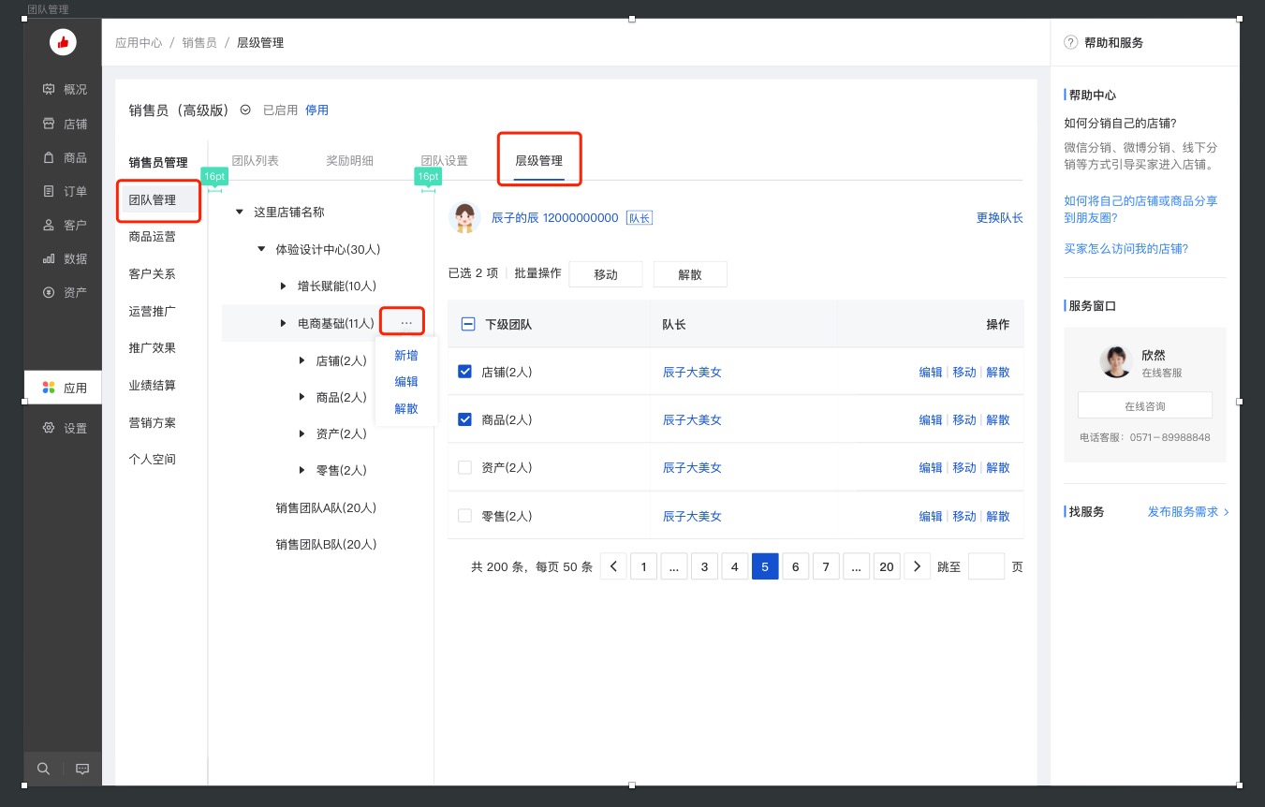Click the 解散 batch operation button
Image resolution: width=1265 pixels, height=807 pixels.
pyautogui.click(x=690, y=274)
